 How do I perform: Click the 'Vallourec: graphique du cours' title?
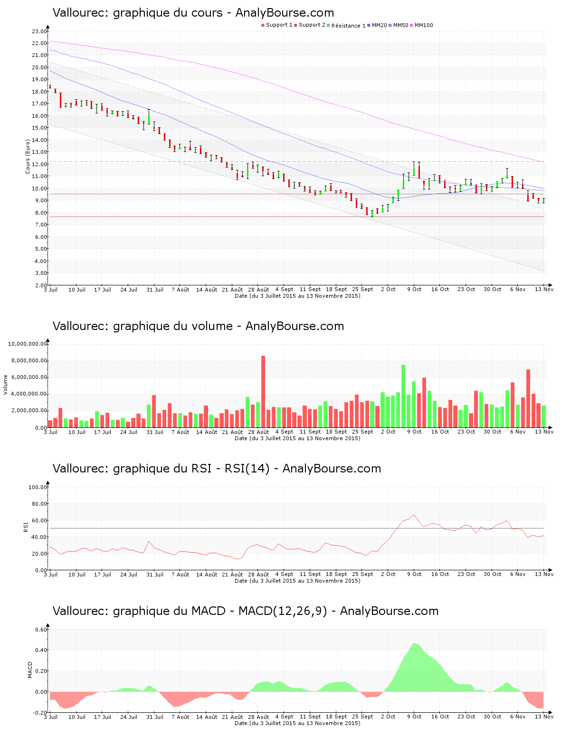(137, 13)
